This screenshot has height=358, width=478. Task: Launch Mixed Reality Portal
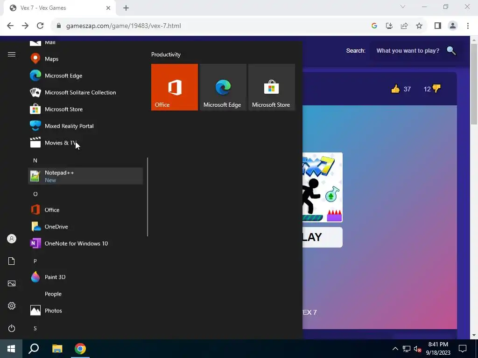point(85,126)
